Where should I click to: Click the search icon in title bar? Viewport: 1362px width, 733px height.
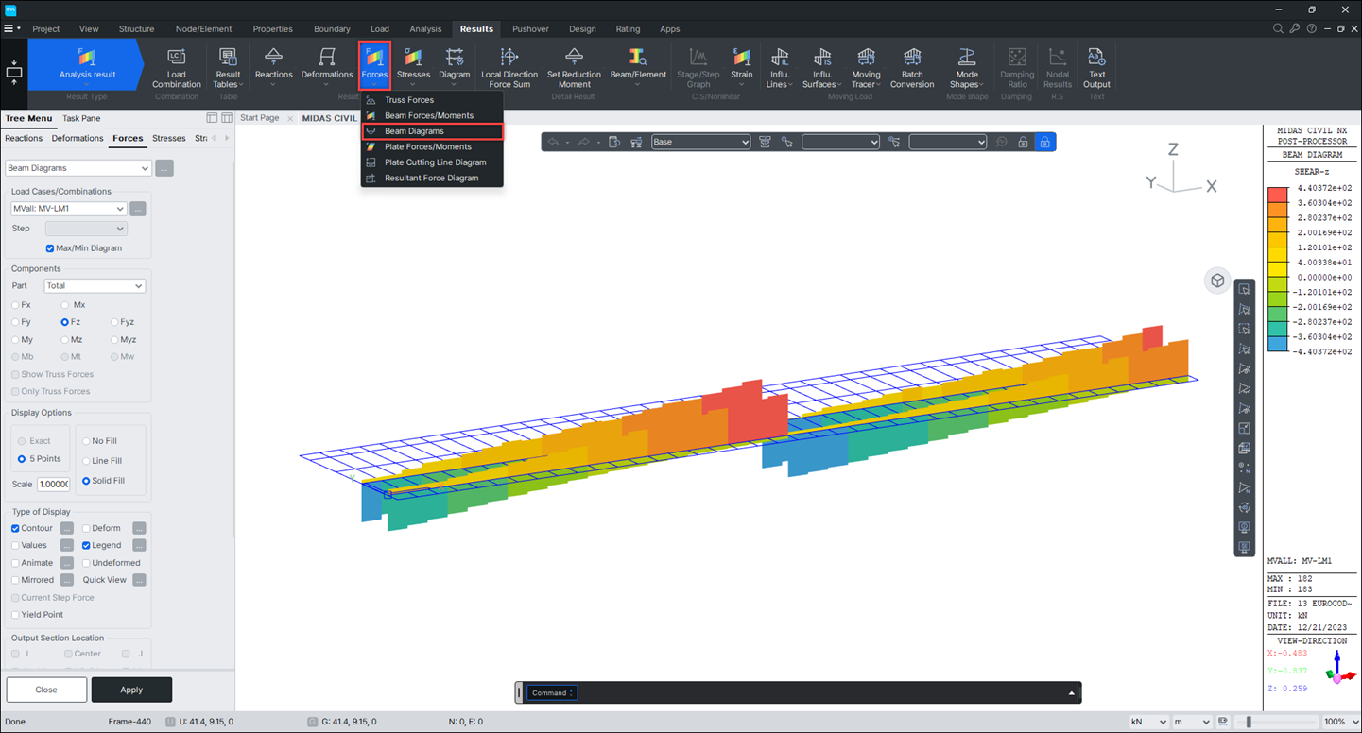coord(1278,29)
